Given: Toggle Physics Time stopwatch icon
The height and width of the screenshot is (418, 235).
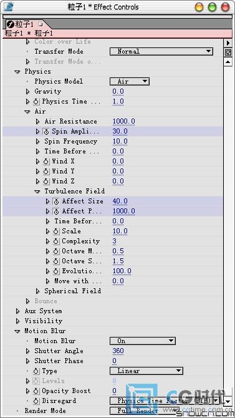Looking at the screenshot, I should (36, 102).
